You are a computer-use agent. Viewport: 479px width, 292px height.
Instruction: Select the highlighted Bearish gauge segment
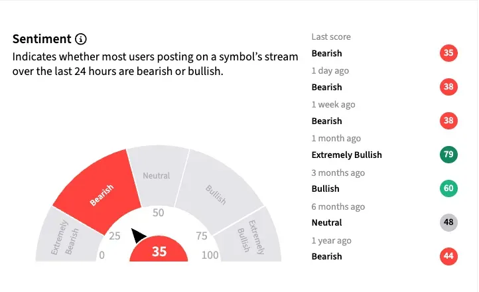[x=103, y=192]
